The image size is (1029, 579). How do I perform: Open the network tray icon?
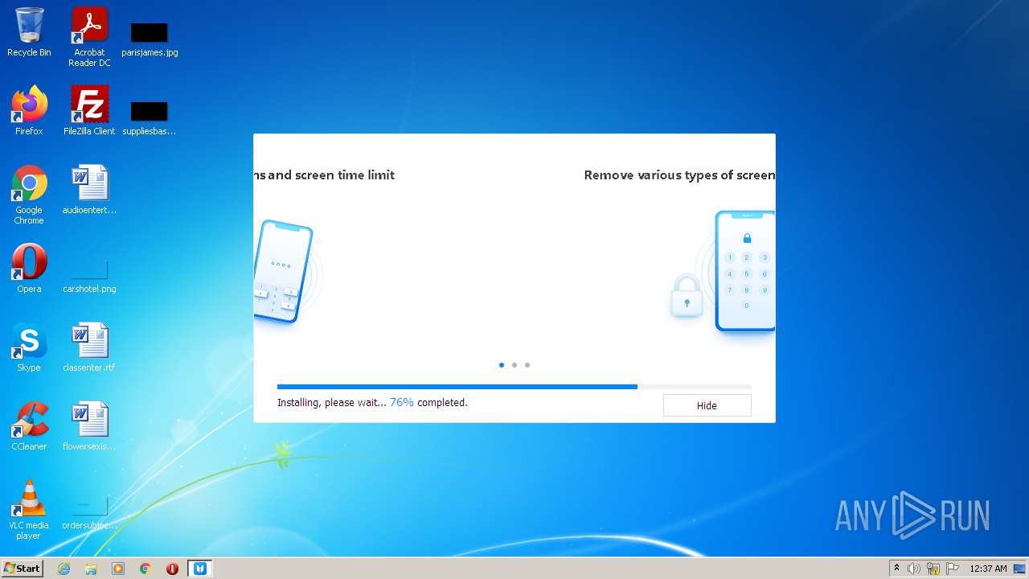(933, 569)
